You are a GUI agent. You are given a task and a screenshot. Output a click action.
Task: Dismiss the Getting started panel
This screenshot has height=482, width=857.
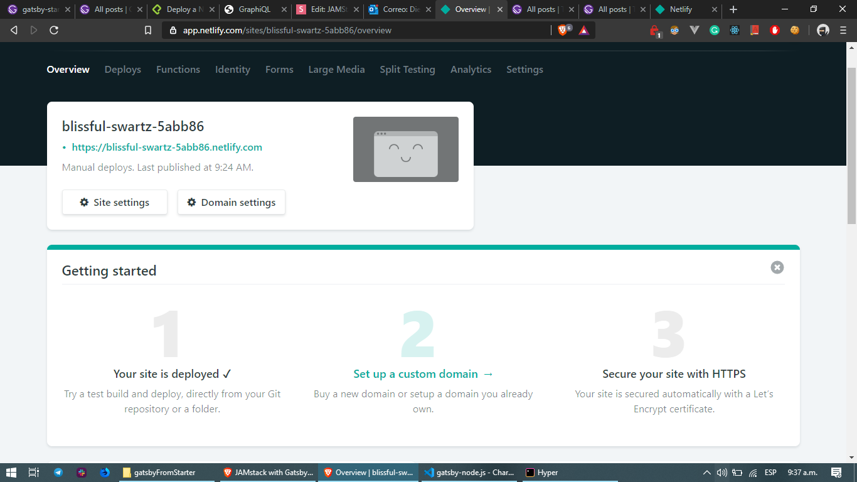(777, 267)
